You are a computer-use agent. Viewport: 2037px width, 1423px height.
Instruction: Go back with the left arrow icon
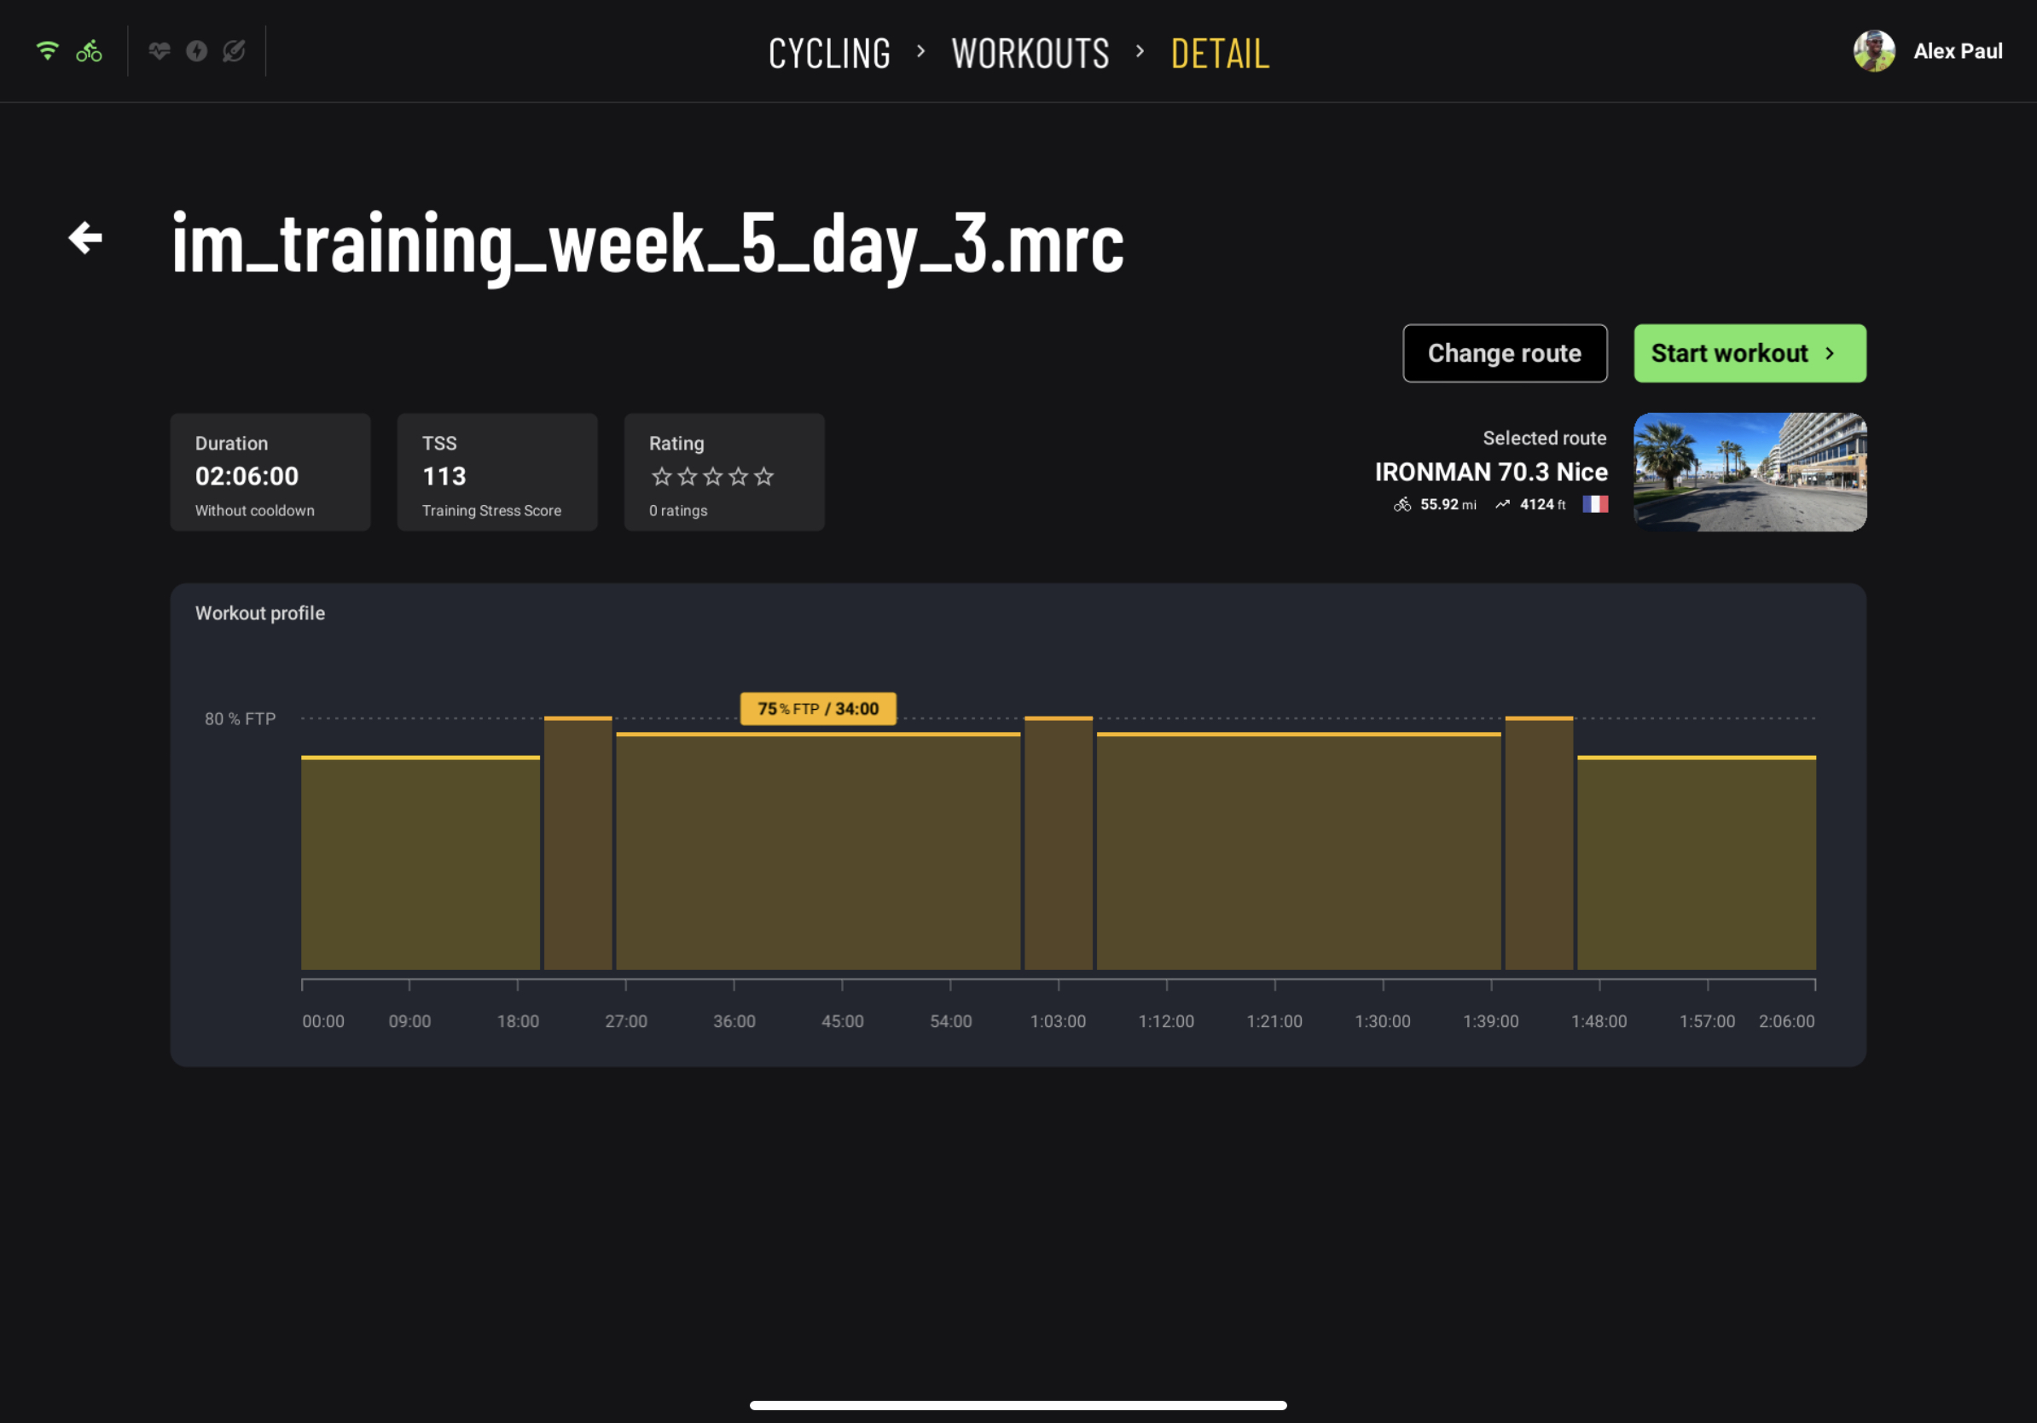[86, 238]
